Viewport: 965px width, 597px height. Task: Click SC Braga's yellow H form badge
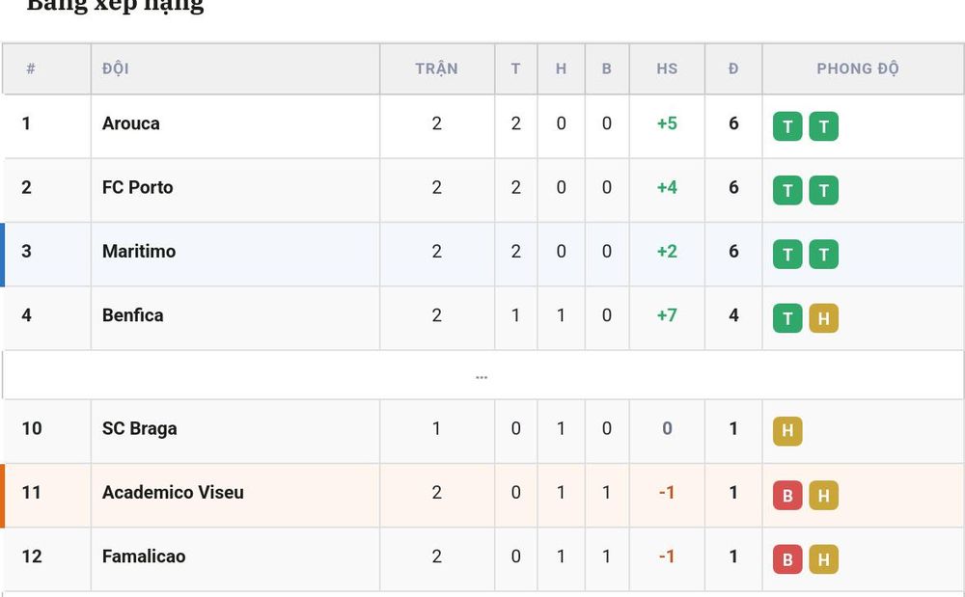coord(787,430)
